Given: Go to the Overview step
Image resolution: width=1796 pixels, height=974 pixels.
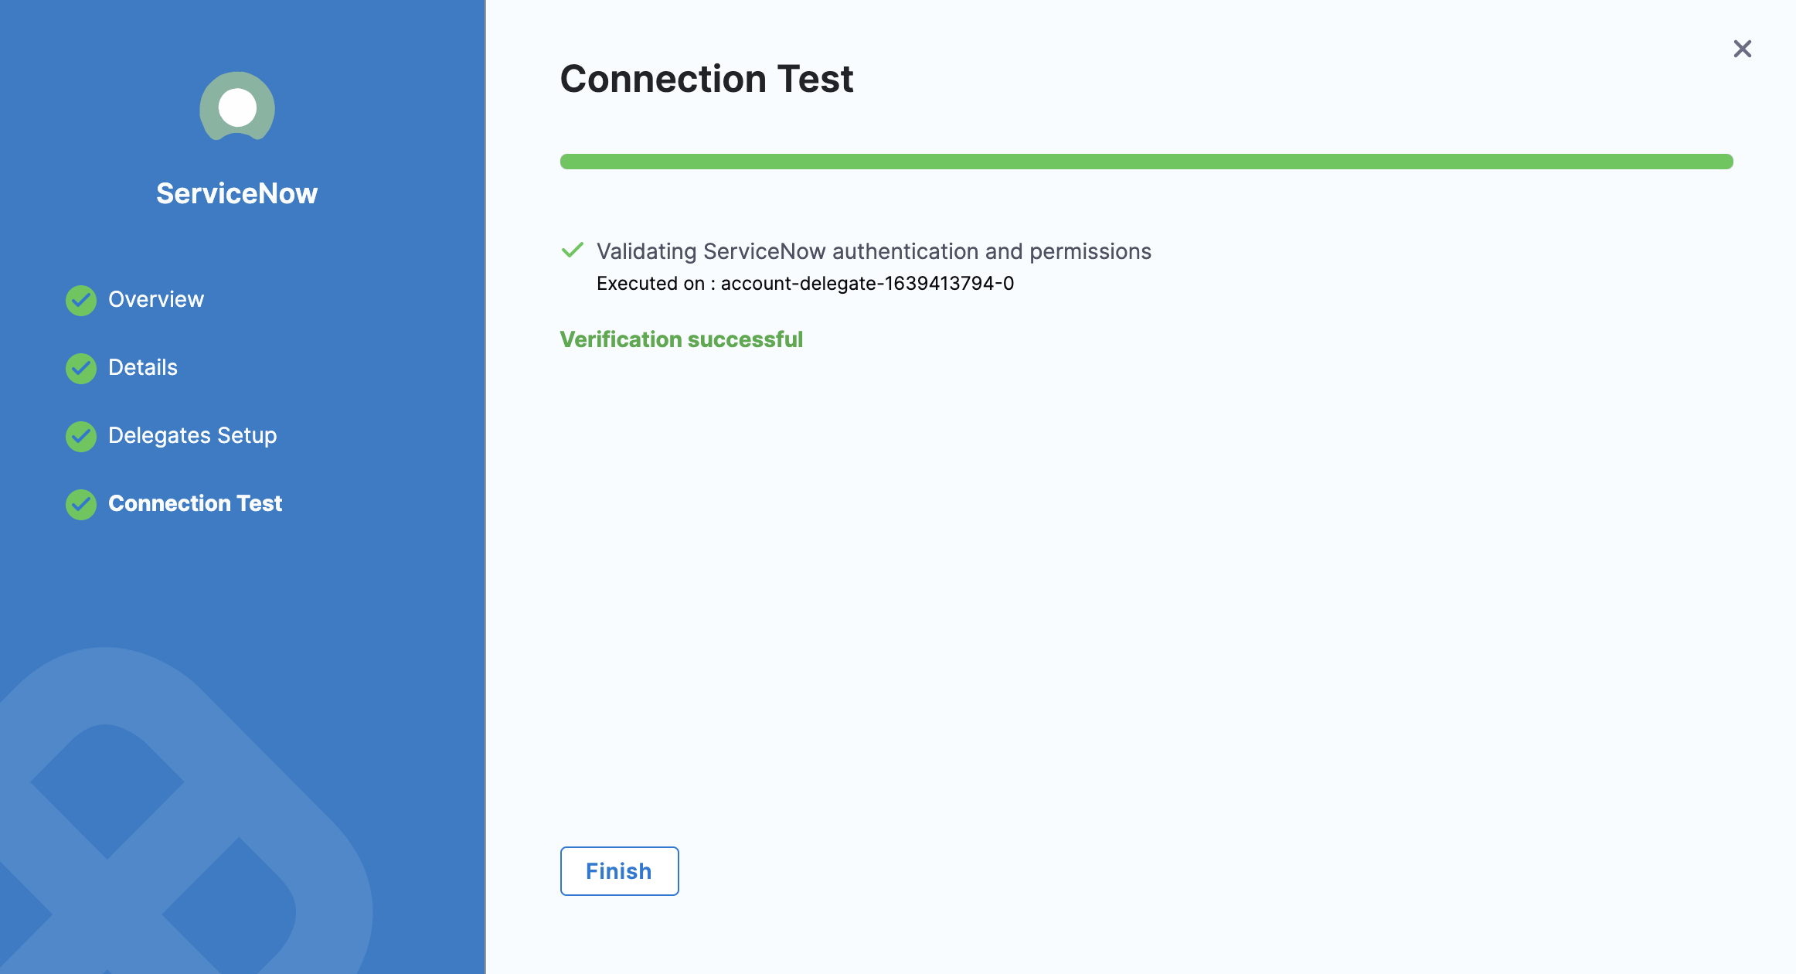Looking at the screenshot, I should coord(156,300).
